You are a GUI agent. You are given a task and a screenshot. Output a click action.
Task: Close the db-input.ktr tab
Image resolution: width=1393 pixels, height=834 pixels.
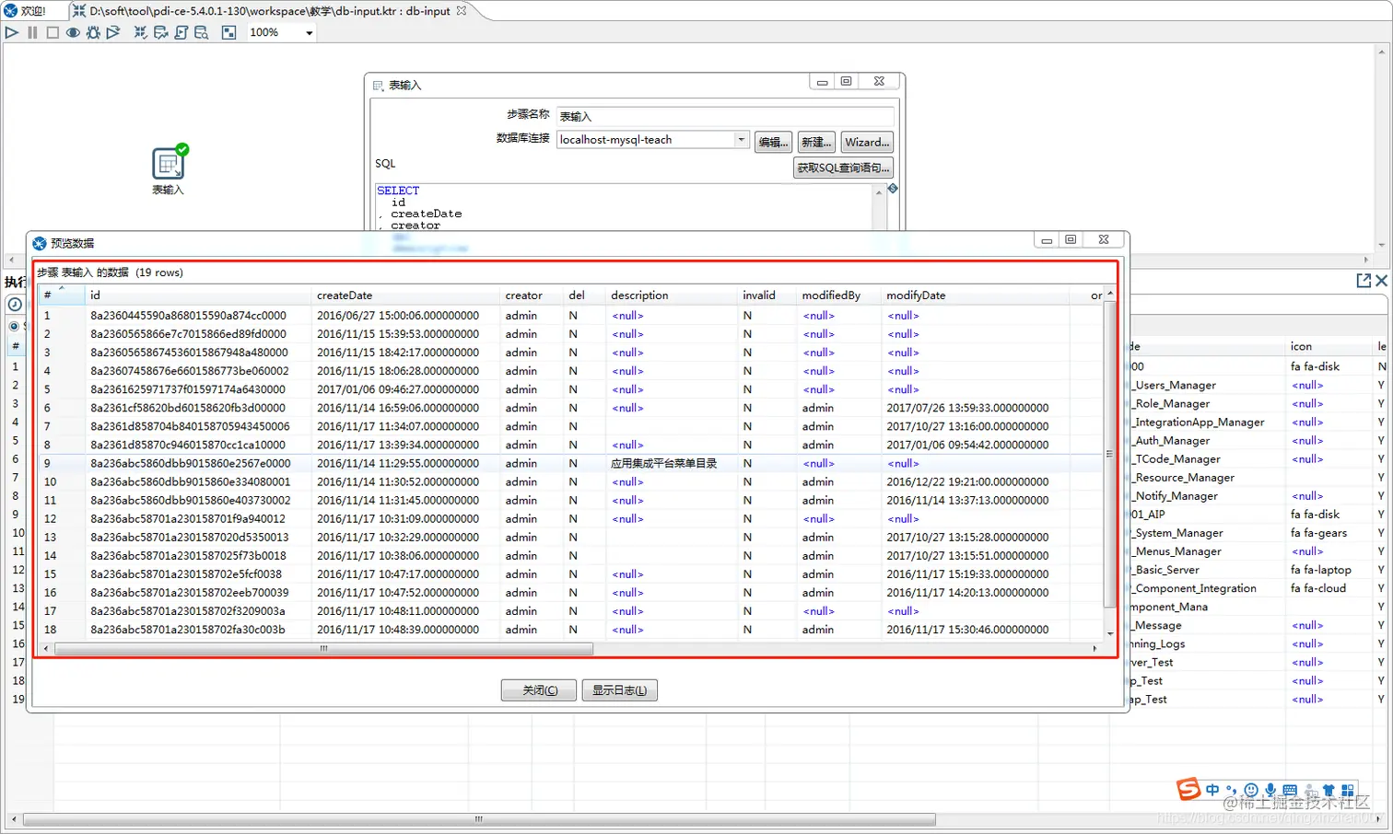pos(462,11)
